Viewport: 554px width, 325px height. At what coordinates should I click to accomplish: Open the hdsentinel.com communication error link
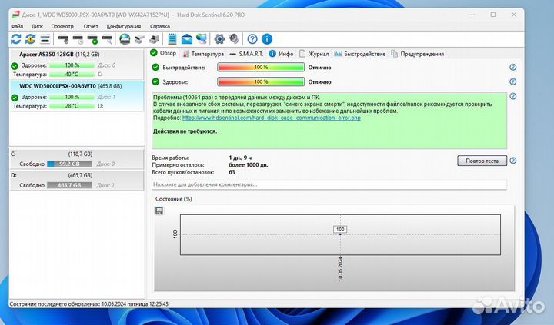(x=272, y=118)
